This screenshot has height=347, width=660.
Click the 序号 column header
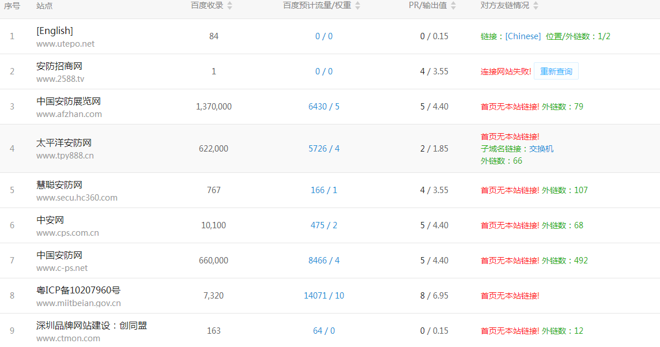pyautogui.click(x=12, y=6)
